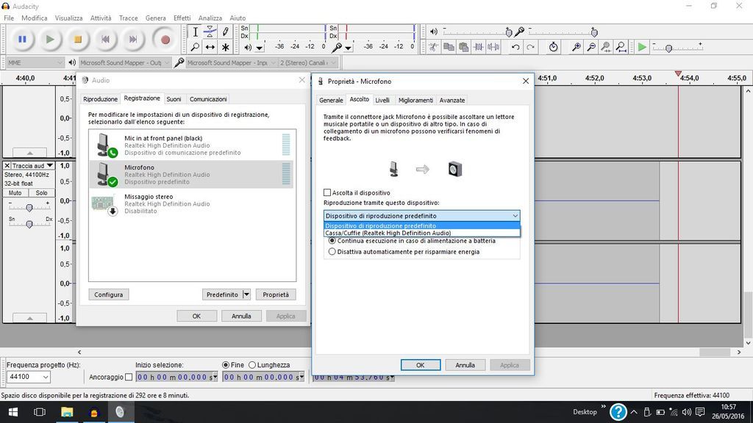Enable the 'Ascolta il dispositivo' checkbox

coord(328,193)
